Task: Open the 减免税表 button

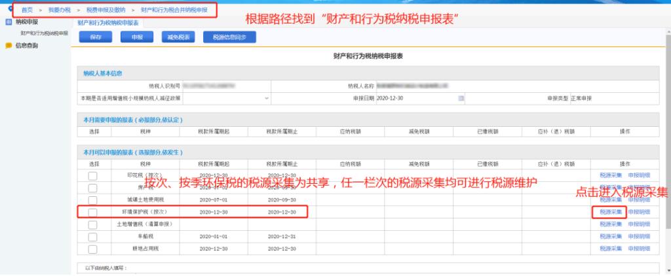Action: [x=175, y=37]
